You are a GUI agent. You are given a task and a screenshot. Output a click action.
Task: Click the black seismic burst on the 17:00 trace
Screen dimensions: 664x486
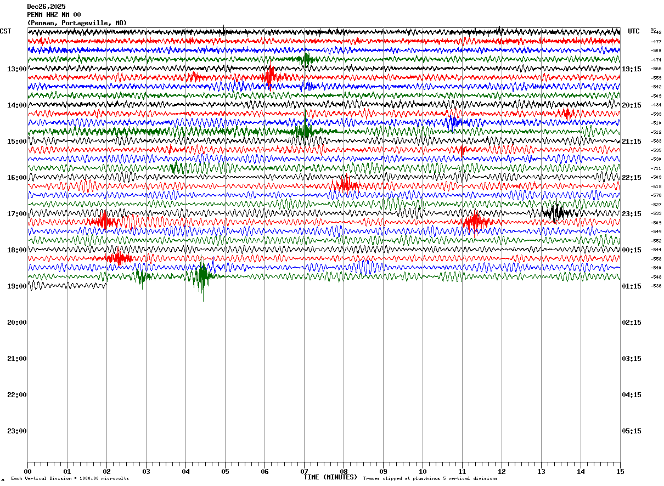coord(558,213)
